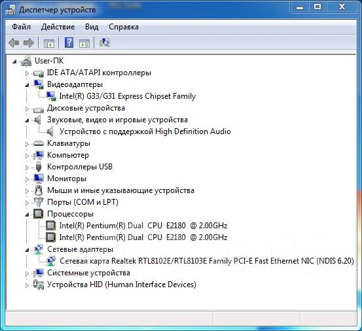Screen dimensions: 362x331
Task: Click the Forward arrow toolbar button
Action: pos(29,43)
